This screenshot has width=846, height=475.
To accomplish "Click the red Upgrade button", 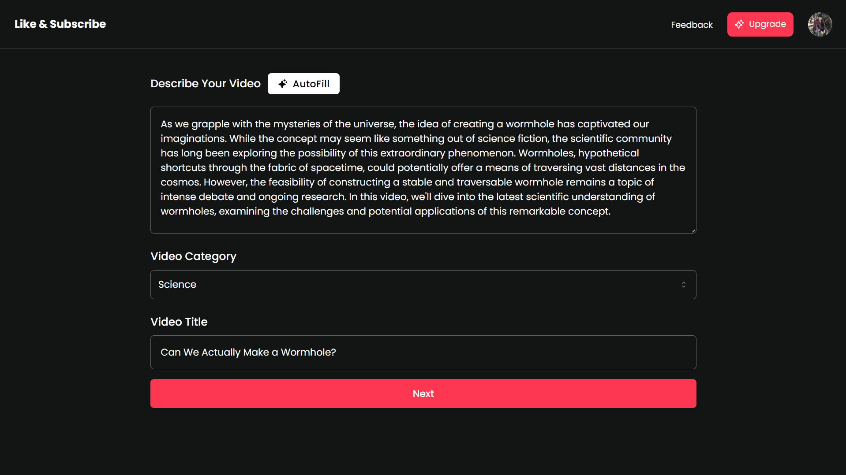I will coord(760,24).
